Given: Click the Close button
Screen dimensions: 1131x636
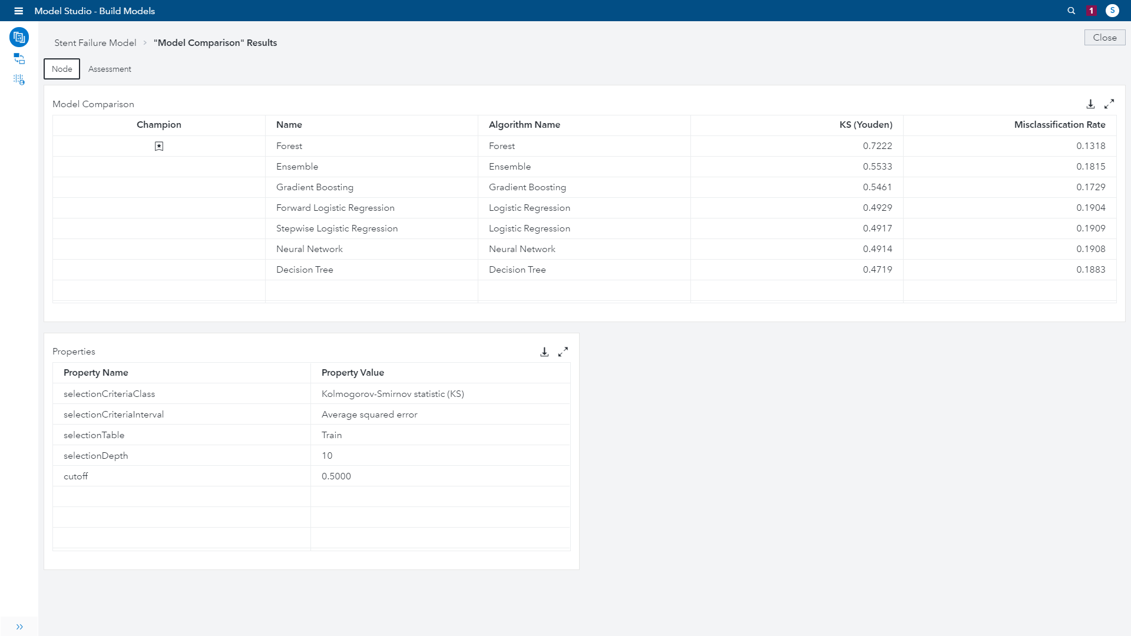Looking at the screenshot, I should (x=1104, y=37).
